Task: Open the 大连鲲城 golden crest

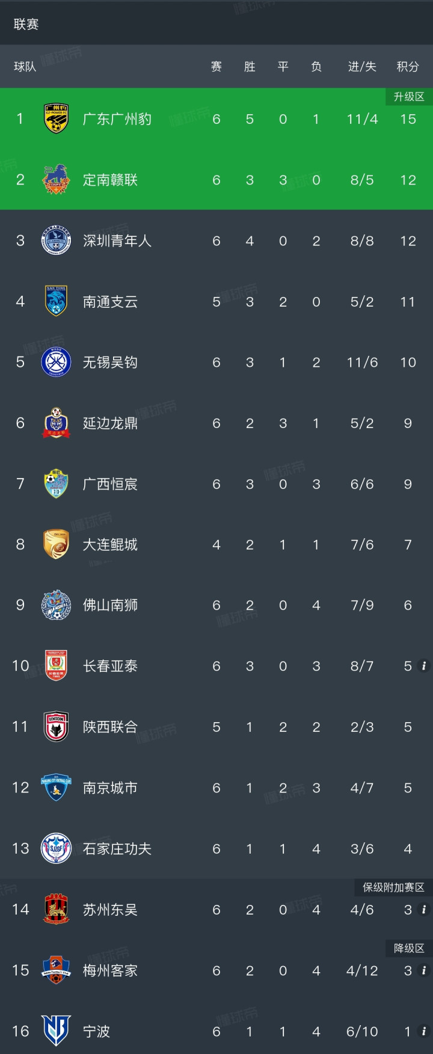Action: 56,544
